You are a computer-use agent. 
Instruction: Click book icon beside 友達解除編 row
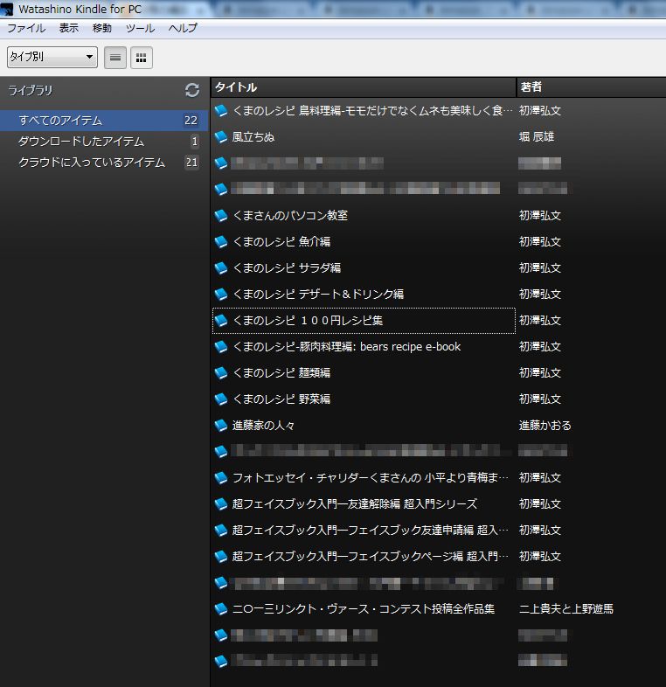point(221,503)
